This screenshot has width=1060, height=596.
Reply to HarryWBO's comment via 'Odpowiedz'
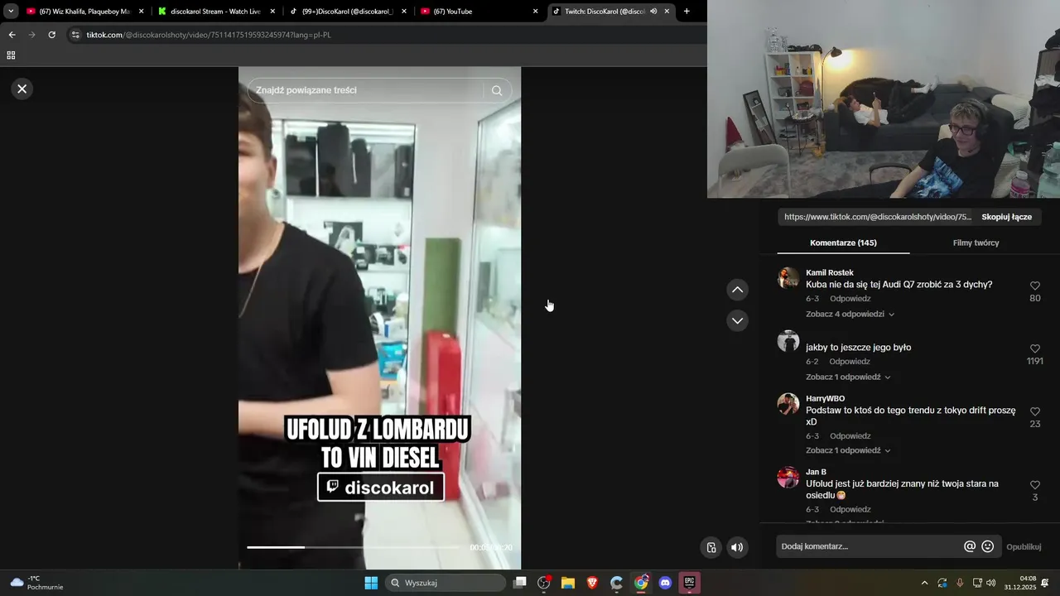(850, 436)
